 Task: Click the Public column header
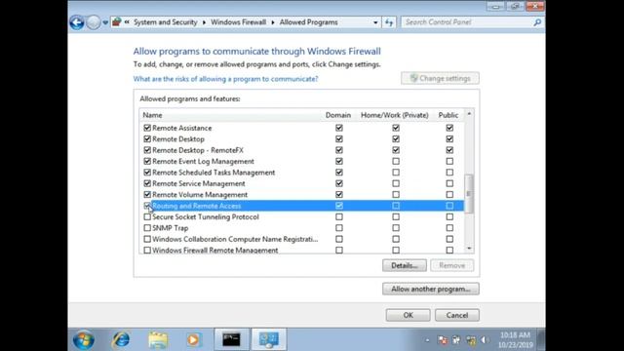[x=448, y=115]
